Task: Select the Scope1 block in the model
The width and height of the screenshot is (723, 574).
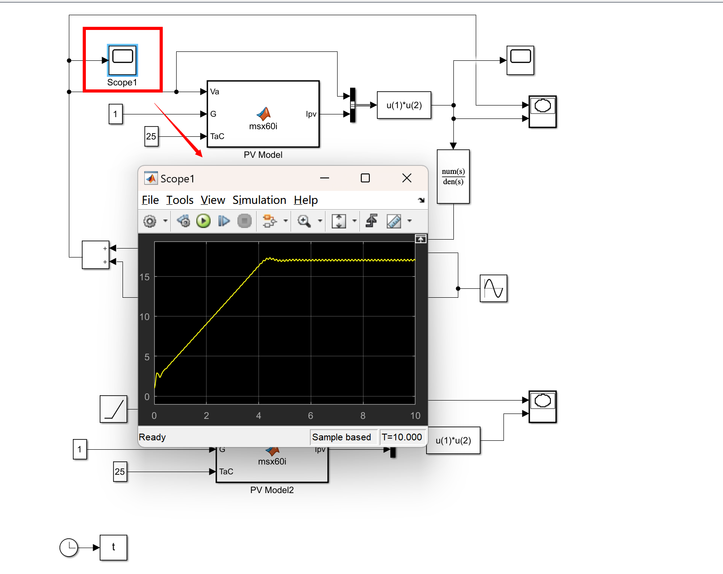Action: [122, 60]
